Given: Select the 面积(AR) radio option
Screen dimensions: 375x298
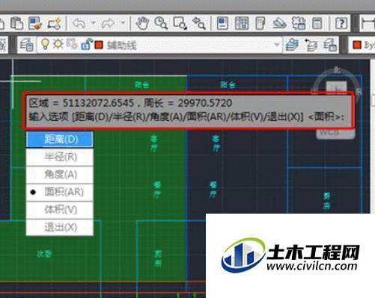Looking at the screenshot, I should coord(60,192).
